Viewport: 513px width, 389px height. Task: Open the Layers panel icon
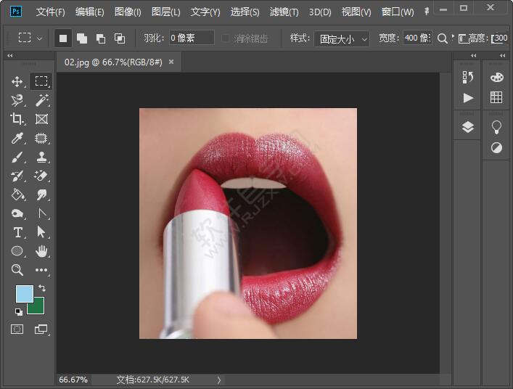[468, 127]
